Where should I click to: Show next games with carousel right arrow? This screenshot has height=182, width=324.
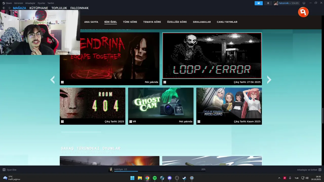pos(269,80)
